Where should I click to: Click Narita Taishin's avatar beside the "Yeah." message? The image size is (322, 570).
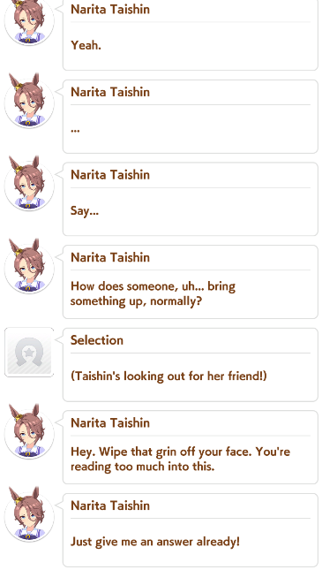pos(29,20)
